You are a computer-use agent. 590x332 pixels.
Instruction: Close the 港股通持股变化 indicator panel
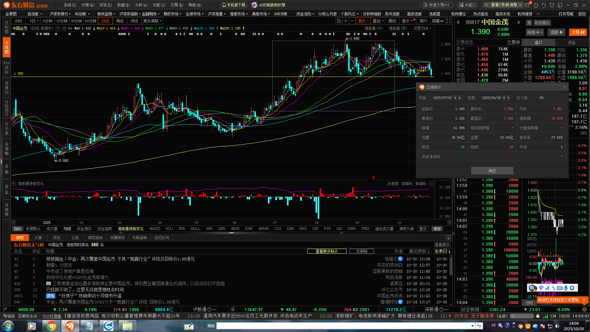pos(431,184)
